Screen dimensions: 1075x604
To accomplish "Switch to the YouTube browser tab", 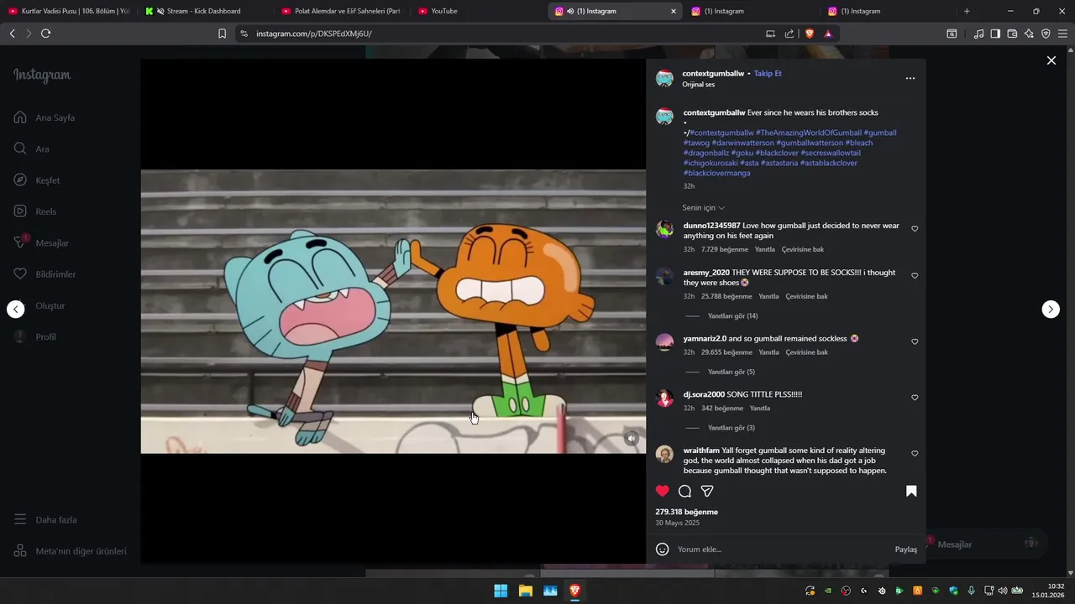I will 479,11.
